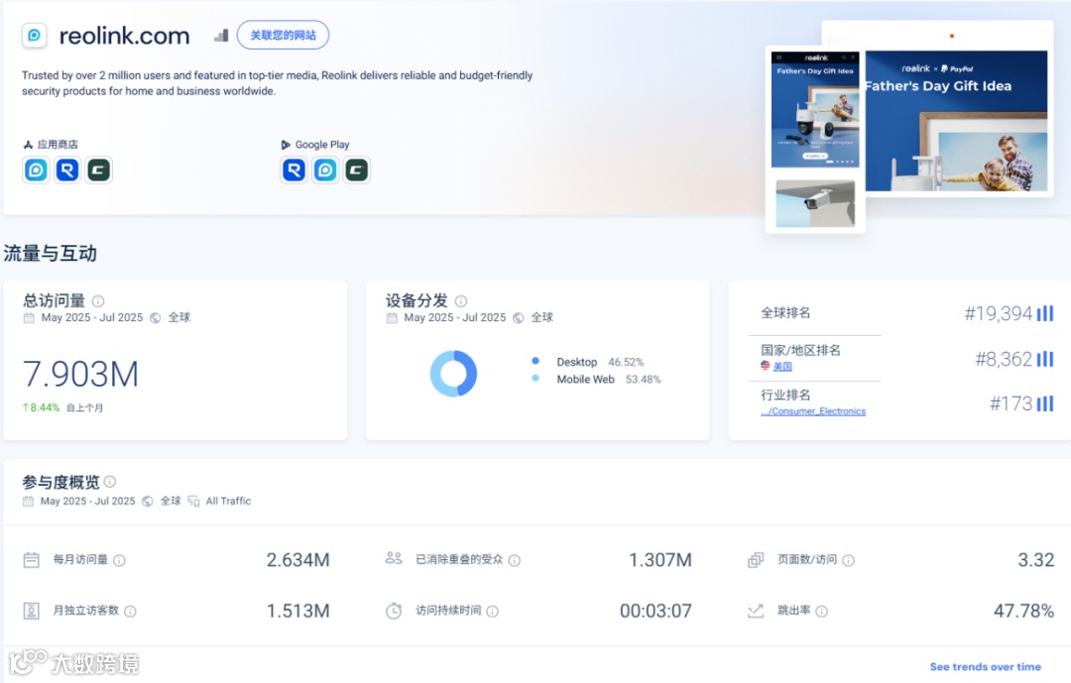1071x683 pixels.
Task: Click country rank #8,362 value
Action: [1004, 359]
